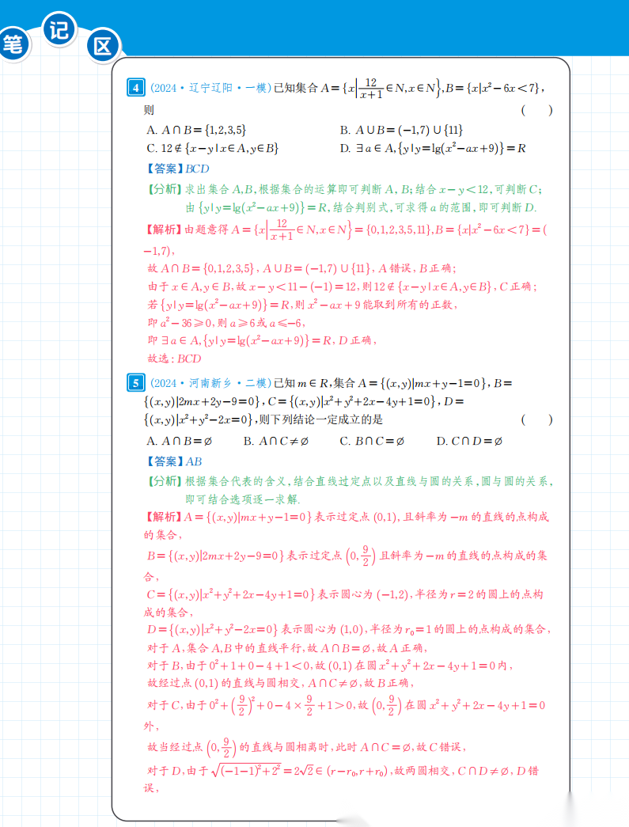Image resolution: width=629 pixels, height=827 pixels.
Task: Click the 【答案】BCD label
Action: [178, 169]
